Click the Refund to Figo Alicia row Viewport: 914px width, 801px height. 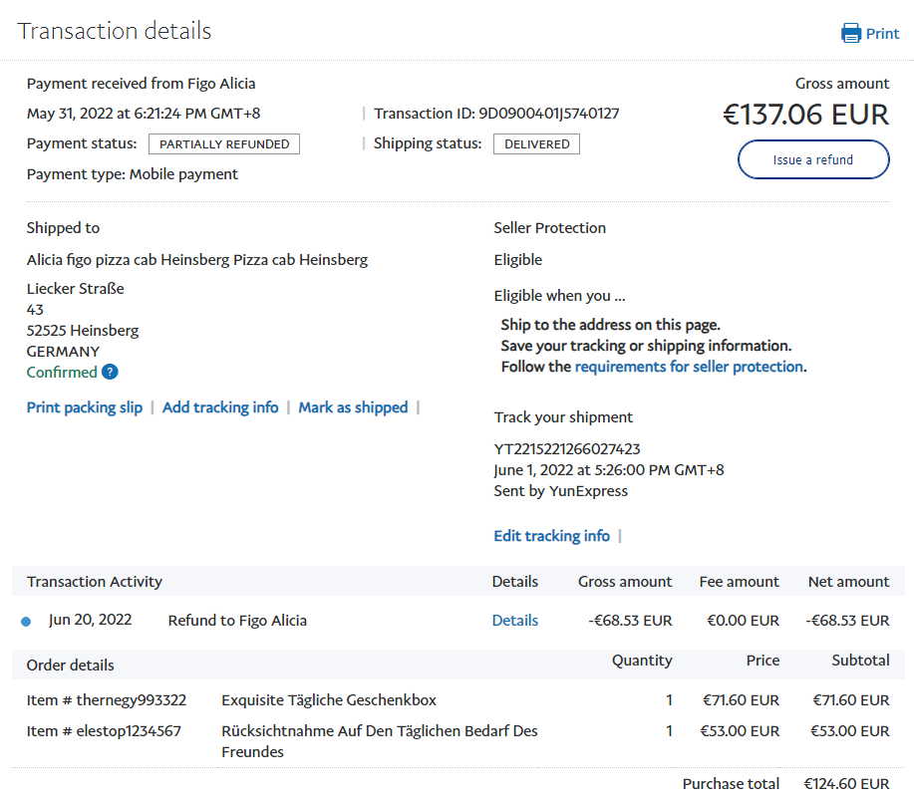pos(237,621)
